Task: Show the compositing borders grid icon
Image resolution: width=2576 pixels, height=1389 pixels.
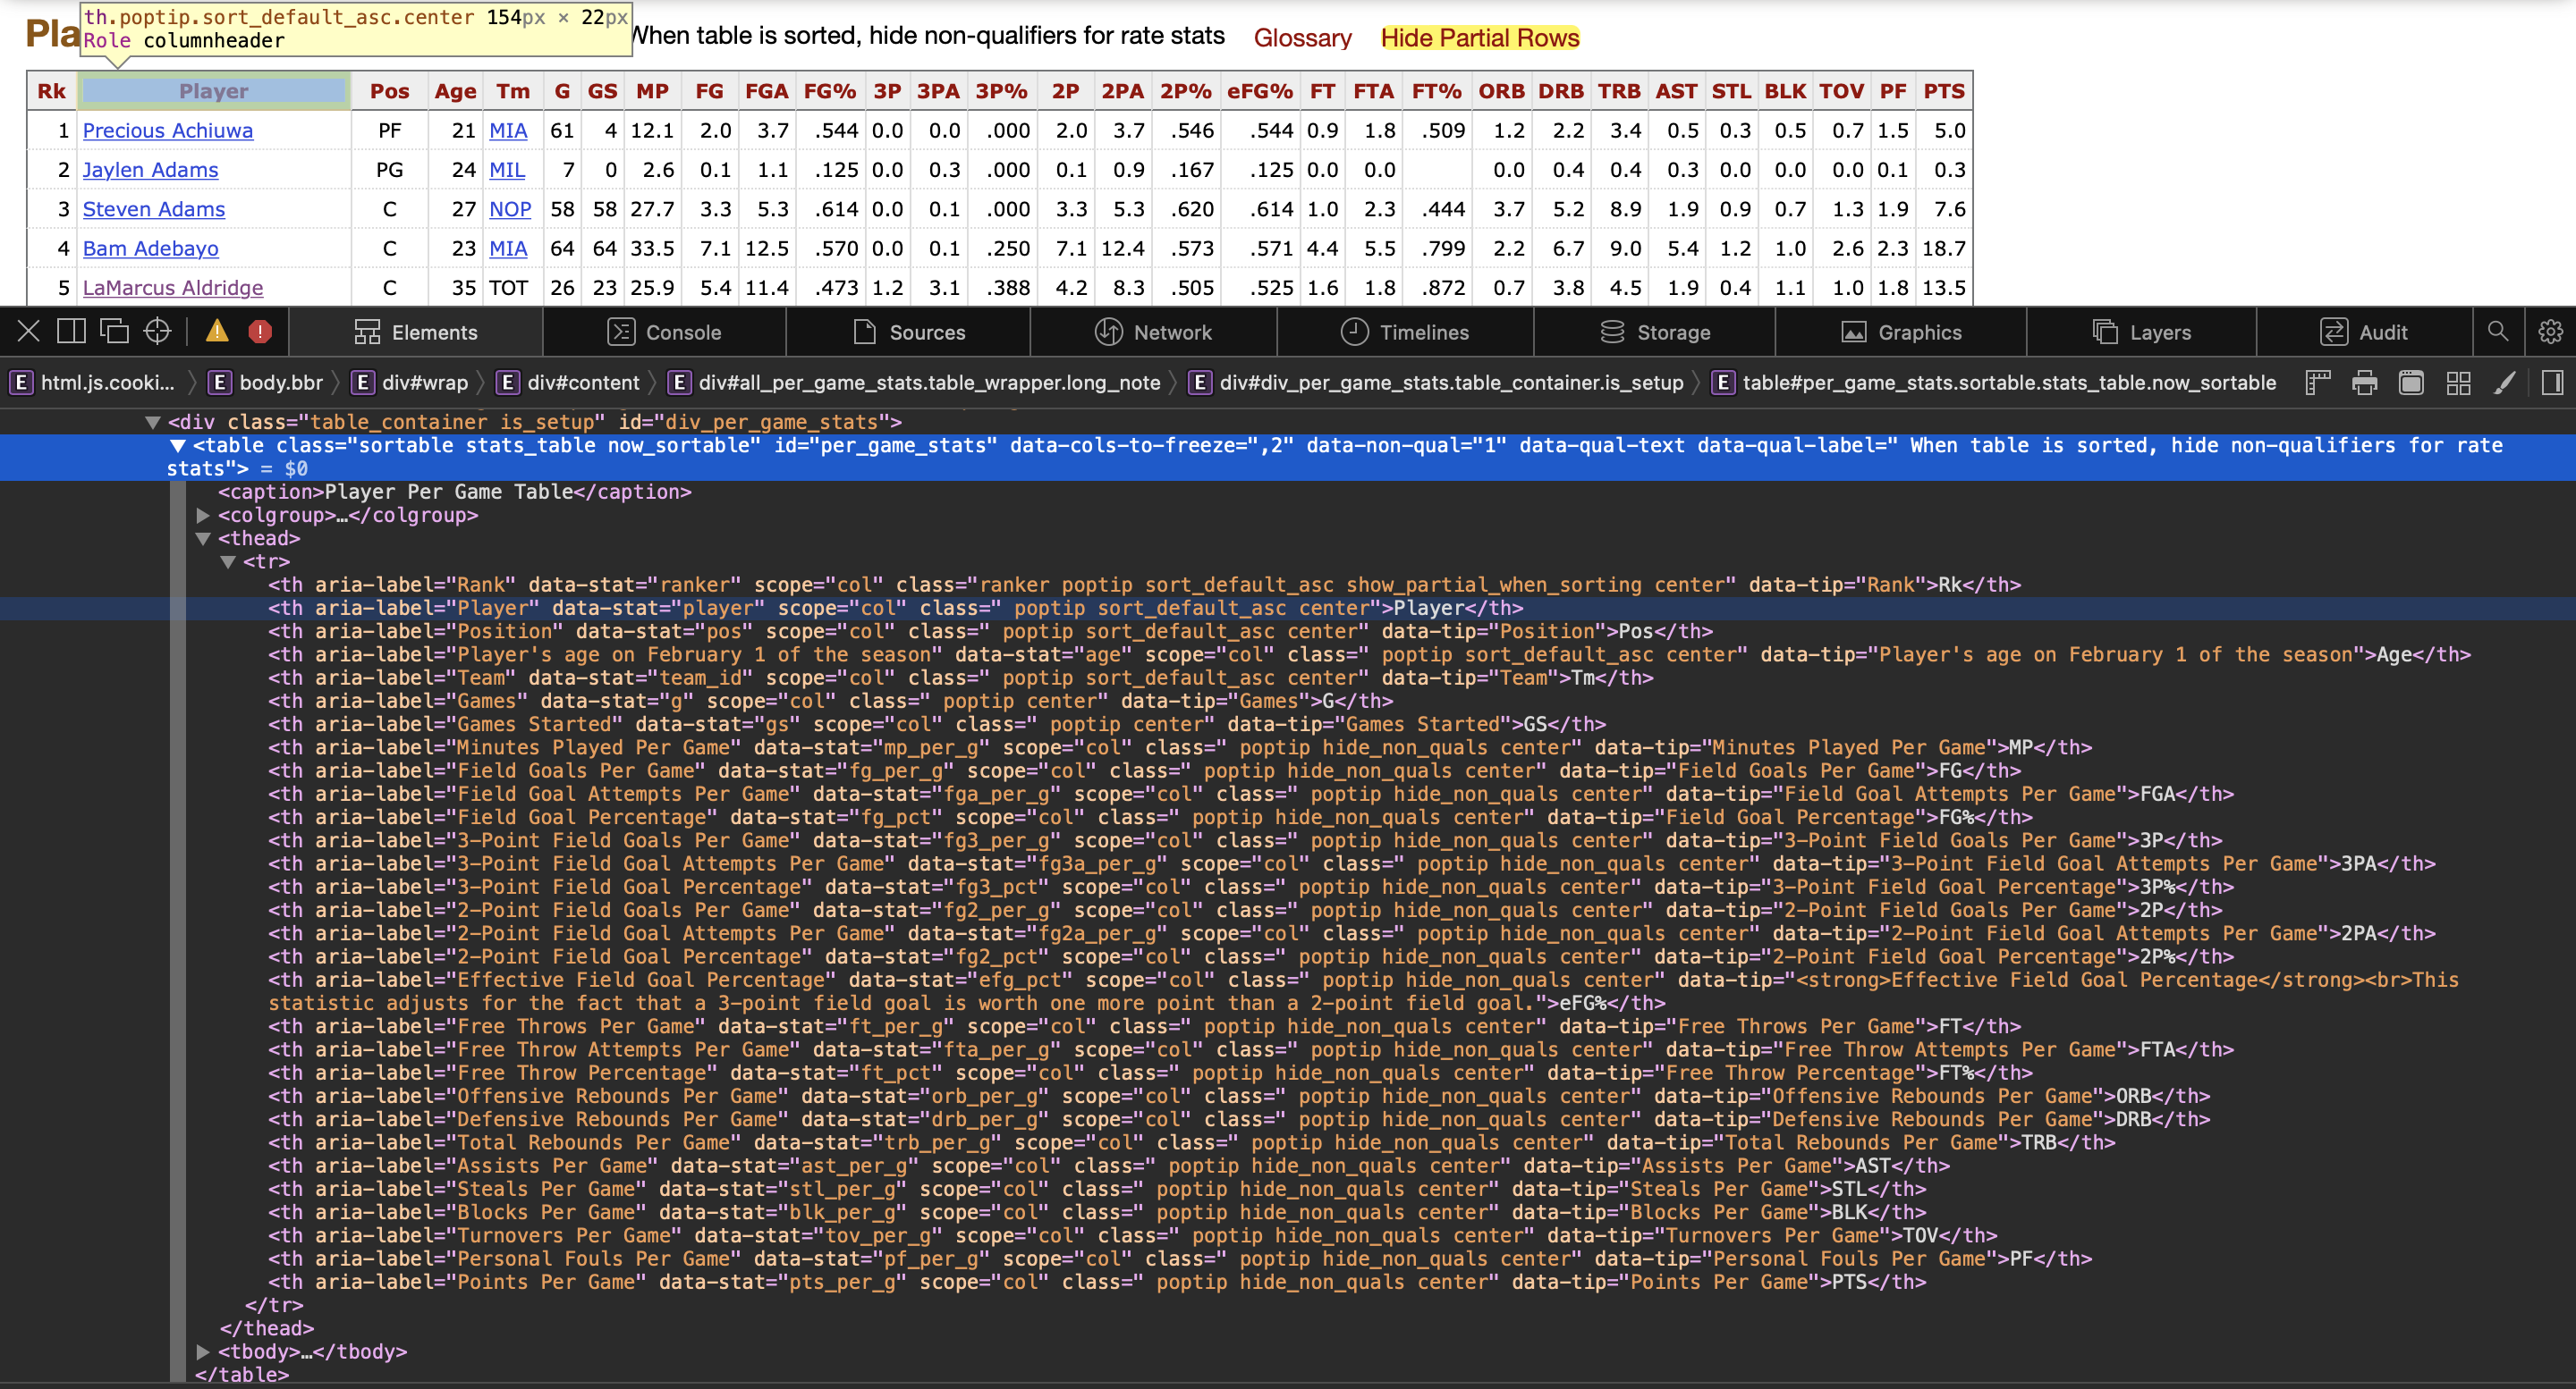Action: tap(2458, 383)
